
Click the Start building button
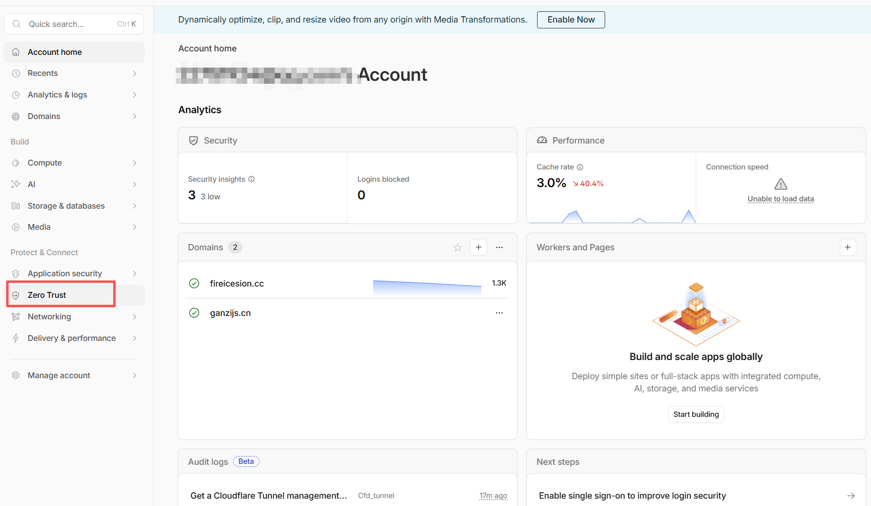(x=696, y=414)
